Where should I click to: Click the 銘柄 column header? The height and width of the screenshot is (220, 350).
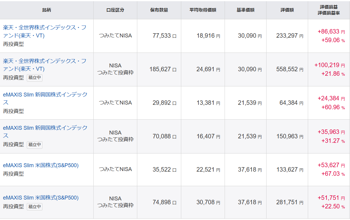[47, 10]
